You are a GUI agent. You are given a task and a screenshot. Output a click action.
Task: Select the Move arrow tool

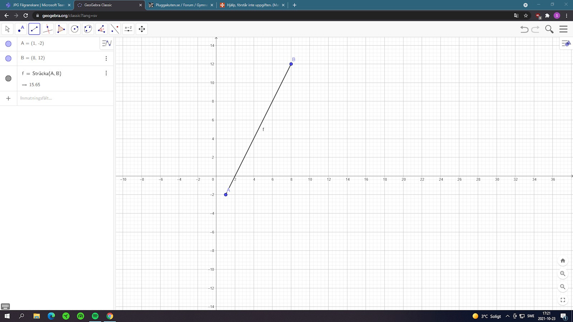8,29
